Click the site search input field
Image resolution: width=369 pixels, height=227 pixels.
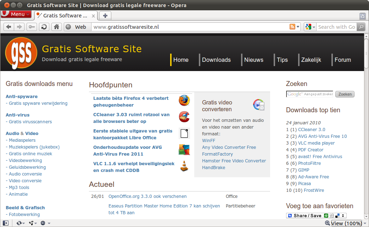pyautogui.click(x=309, y=94)
